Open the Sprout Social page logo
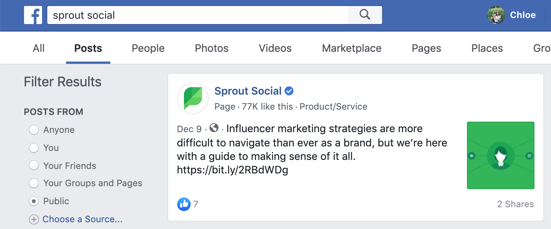This screenshot has height=229, width=551. [x=193, y=98]
